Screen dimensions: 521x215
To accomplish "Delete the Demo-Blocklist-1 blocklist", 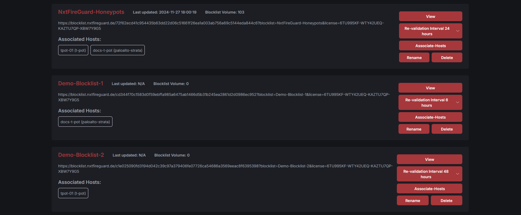I will [x=447, y=129].
